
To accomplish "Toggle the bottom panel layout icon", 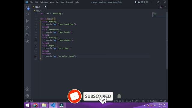I will (x=139, y=2).
